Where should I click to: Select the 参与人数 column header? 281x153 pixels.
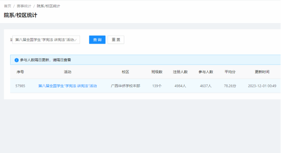tap(206, 72)
